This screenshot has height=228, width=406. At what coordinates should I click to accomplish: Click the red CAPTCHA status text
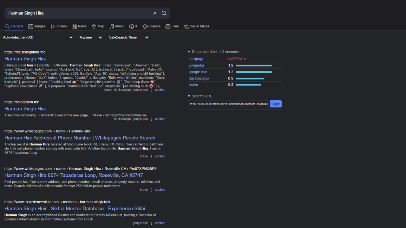(237, 59)
